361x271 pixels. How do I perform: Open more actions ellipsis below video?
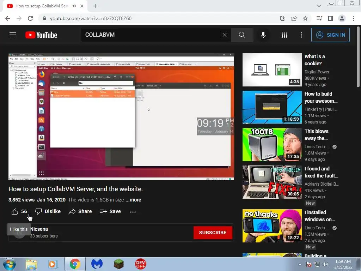(x=133, y=212)
